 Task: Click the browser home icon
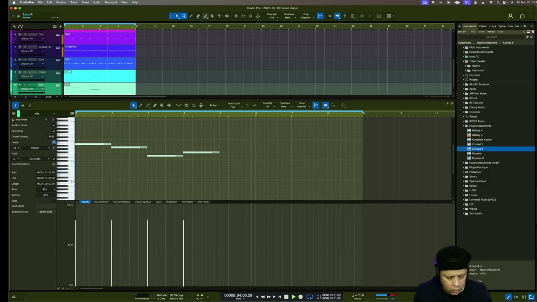(x=459, y=26)
